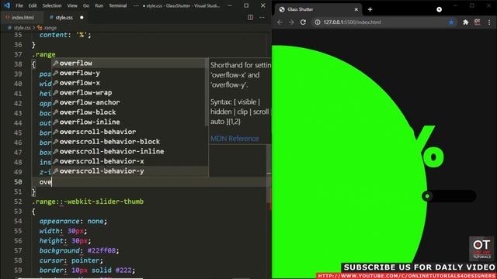The image size is (497, 279).
Task: Click the OT extension icon in Chrome
Action: (477, 22)
